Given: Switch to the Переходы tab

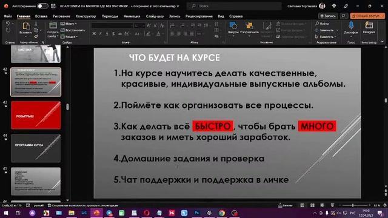Looking at the screenshot, I should tap(110, 16).
